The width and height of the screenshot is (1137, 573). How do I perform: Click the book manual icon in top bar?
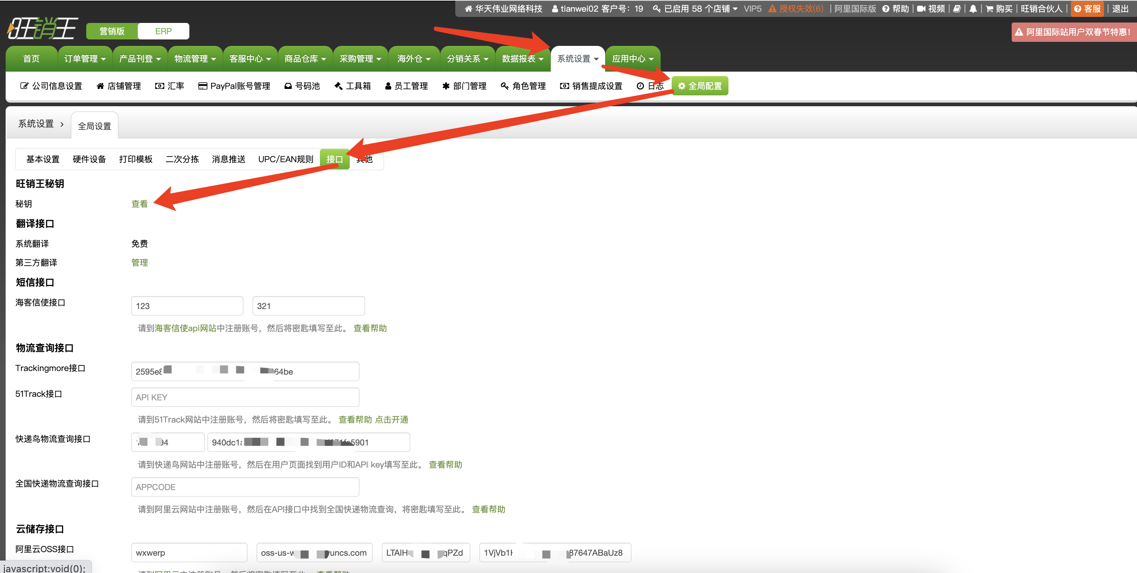pyautogui.click(x=956, y=9)
